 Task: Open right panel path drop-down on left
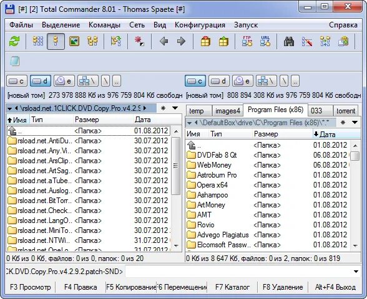189,123
